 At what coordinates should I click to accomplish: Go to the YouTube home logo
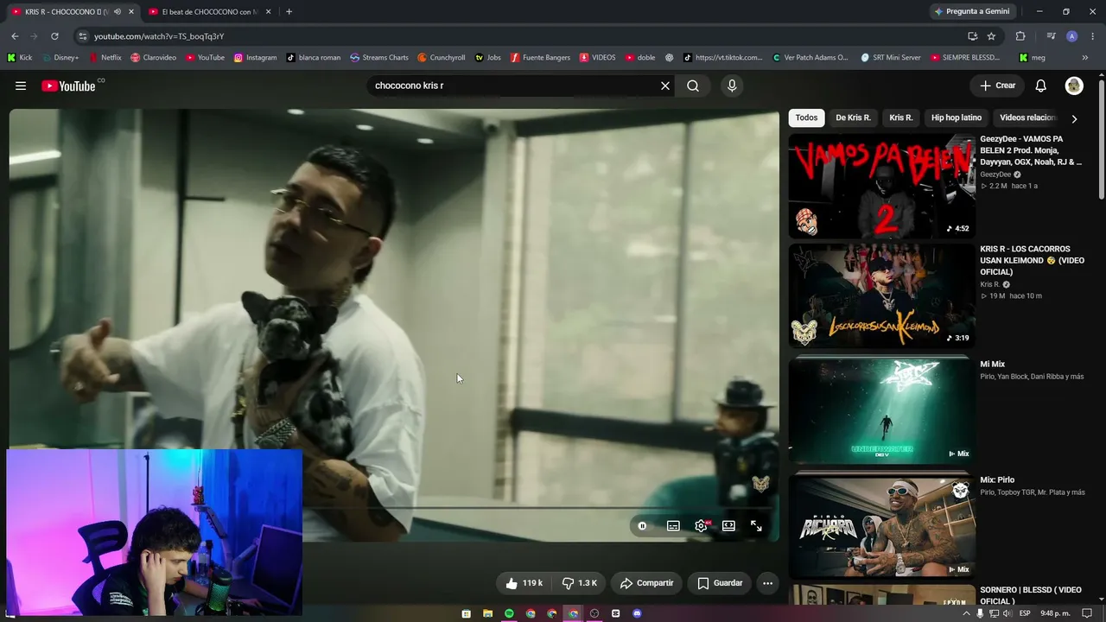point(73,86)
